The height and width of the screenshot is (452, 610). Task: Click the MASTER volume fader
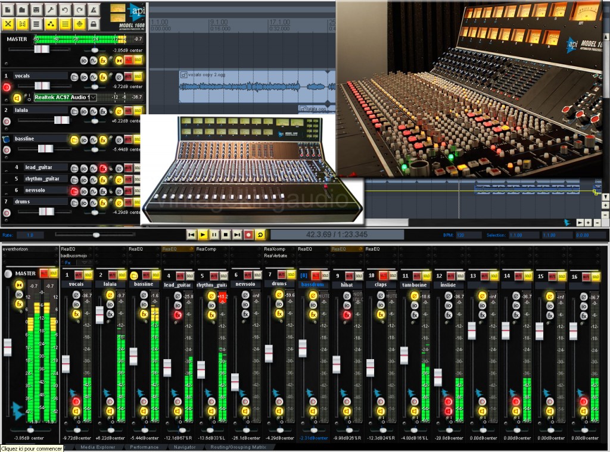42,49
